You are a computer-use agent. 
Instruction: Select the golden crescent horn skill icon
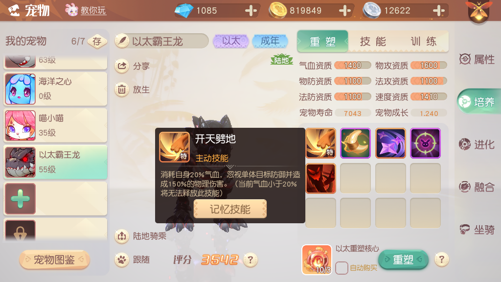pyautogui.click(x=355, y=143)
